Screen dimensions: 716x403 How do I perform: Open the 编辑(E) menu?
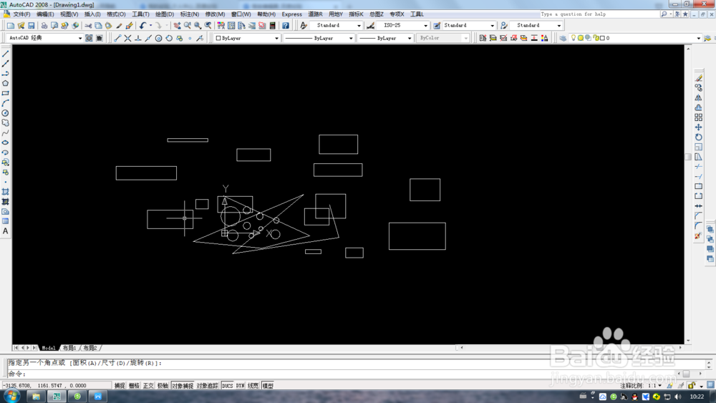coord(45,14)
